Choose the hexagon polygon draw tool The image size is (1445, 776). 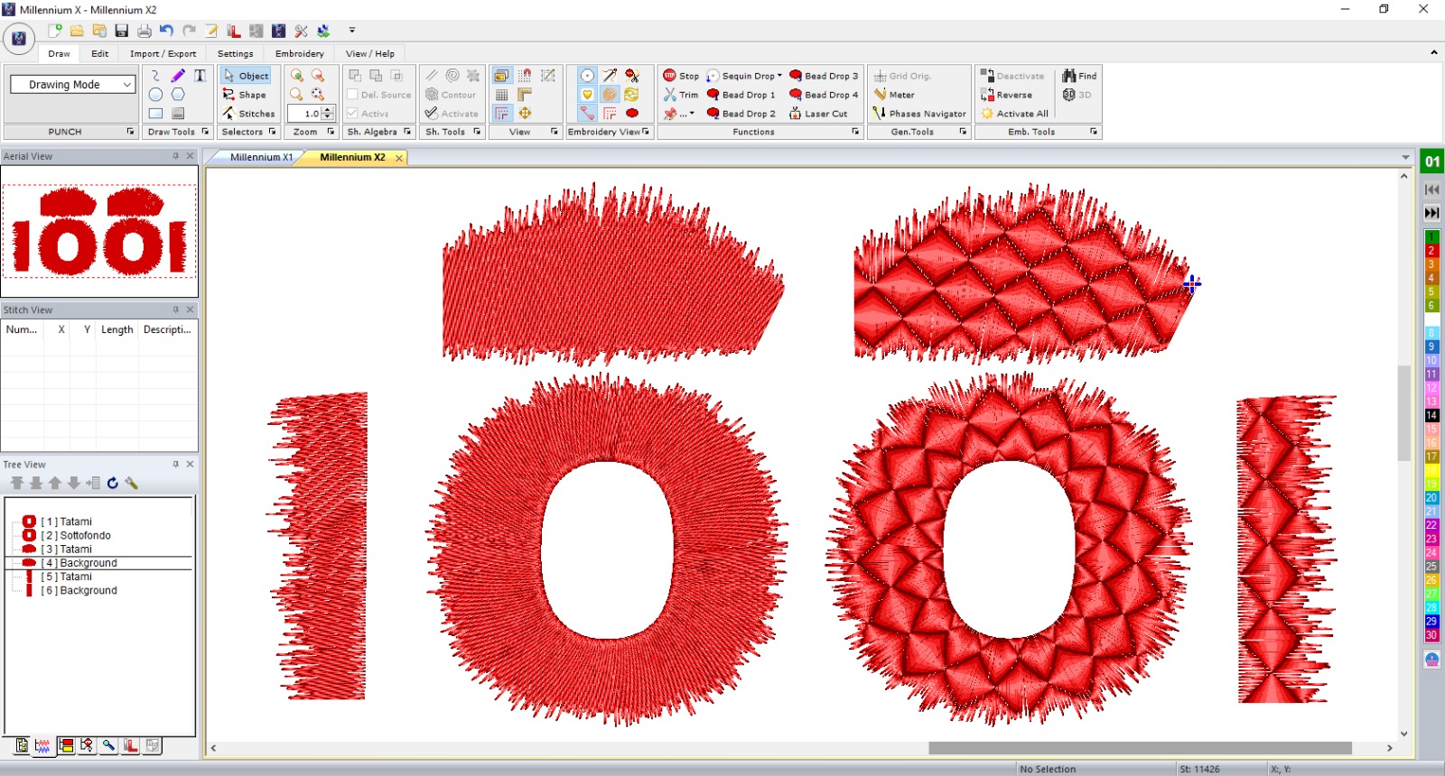coord(178,95)
